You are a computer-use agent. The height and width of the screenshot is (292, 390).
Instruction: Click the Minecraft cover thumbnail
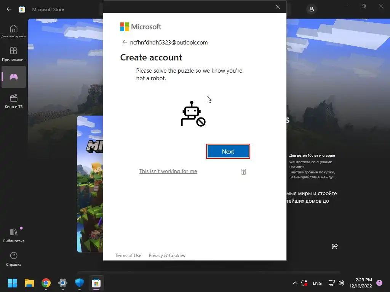coord(90,184)
